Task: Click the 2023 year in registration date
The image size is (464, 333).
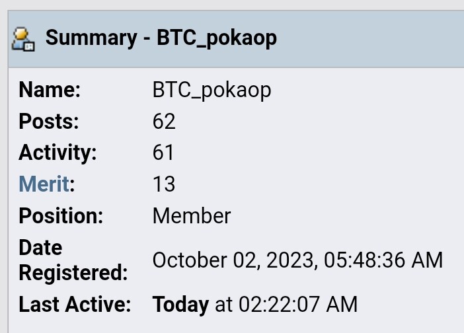Action: [x=290, y=260]
